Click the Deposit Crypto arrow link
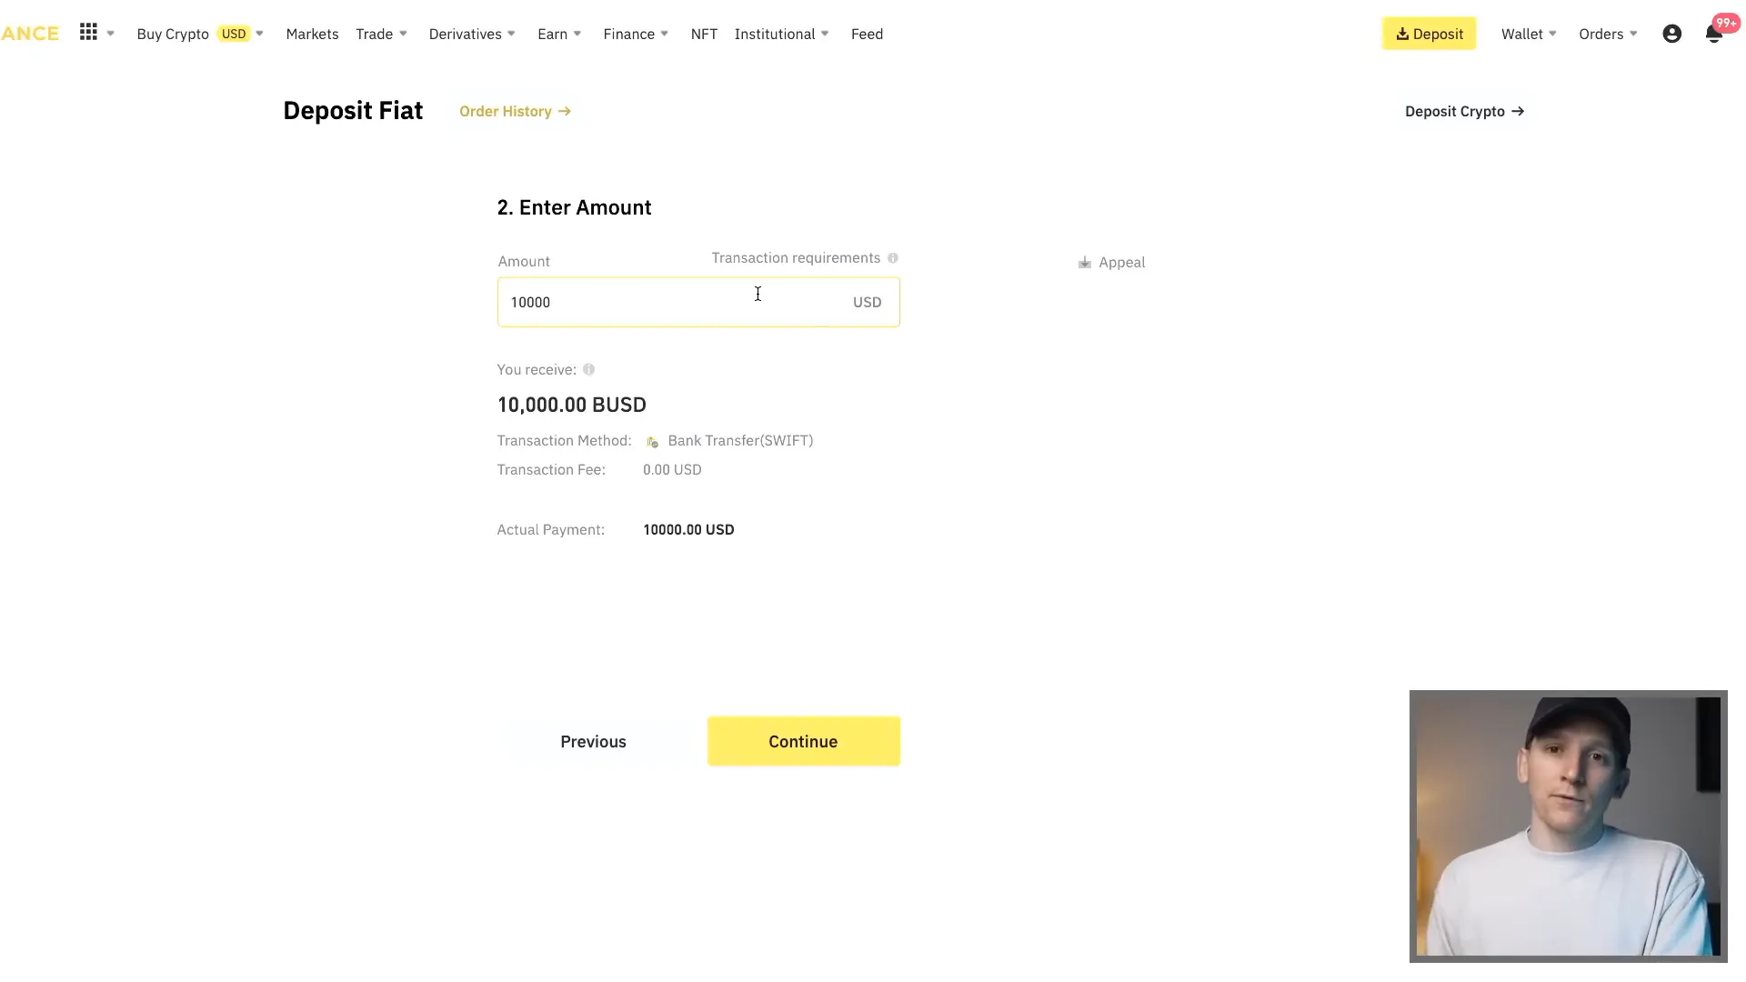The image size is (1746, 982). (1464, 110)
